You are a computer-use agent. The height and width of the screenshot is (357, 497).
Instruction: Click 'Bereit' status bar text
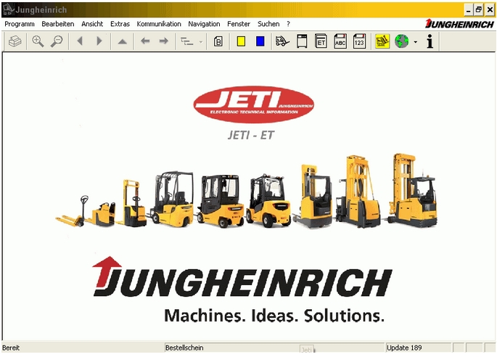point(11,348)
